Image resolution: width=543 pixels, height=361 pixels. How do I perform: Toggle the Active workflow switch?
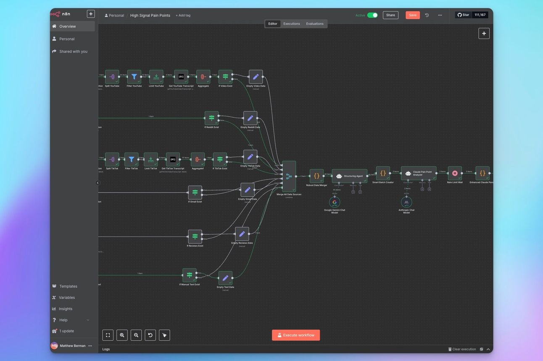(372, 15)
